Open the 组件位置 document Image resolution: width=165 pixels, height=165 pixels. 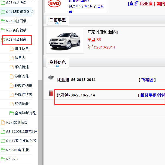(22, 48)
